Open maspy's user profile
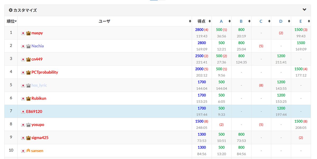This screenshot has width=317, height=159. [x=37, y=33]
